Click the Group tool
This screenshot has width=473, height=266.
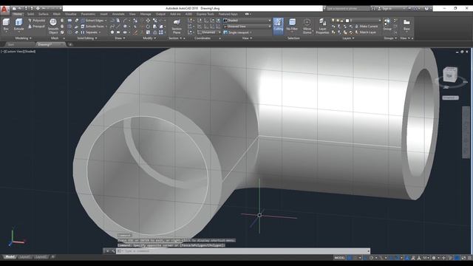[387, 24]
